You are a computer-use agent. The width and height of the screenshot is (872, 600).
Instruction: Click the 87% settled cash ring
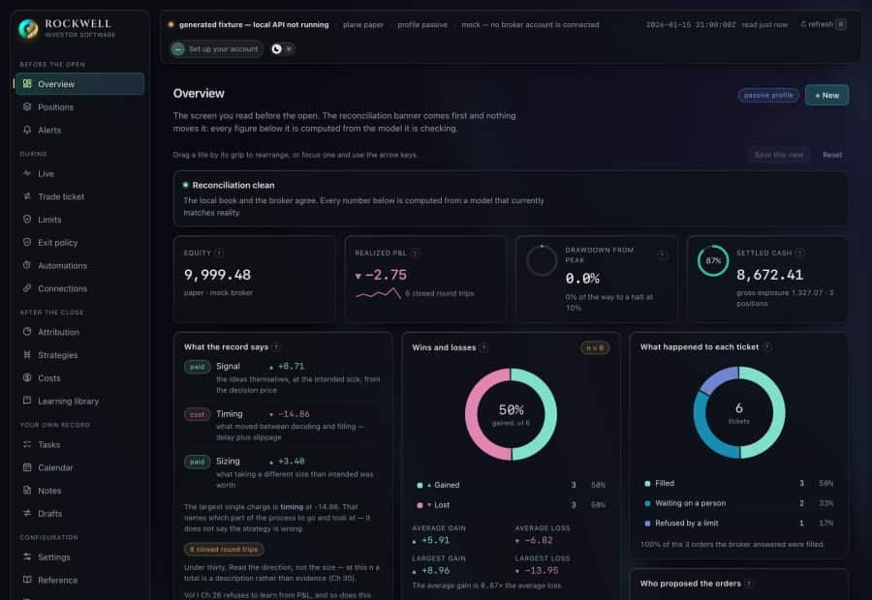tap(713, 260)
